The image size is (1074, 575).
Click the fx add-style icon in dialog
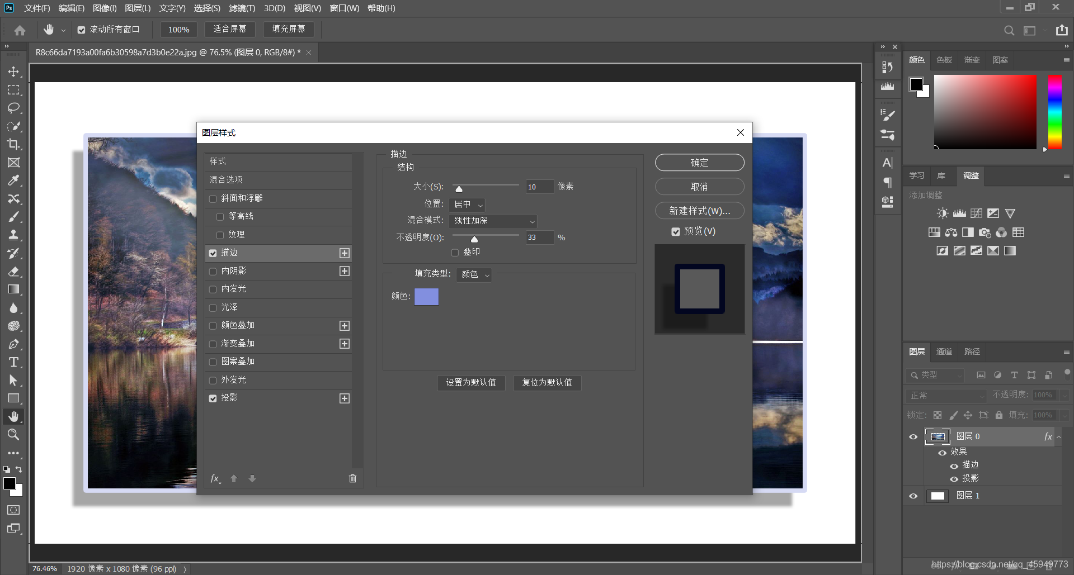click(215, 478)
